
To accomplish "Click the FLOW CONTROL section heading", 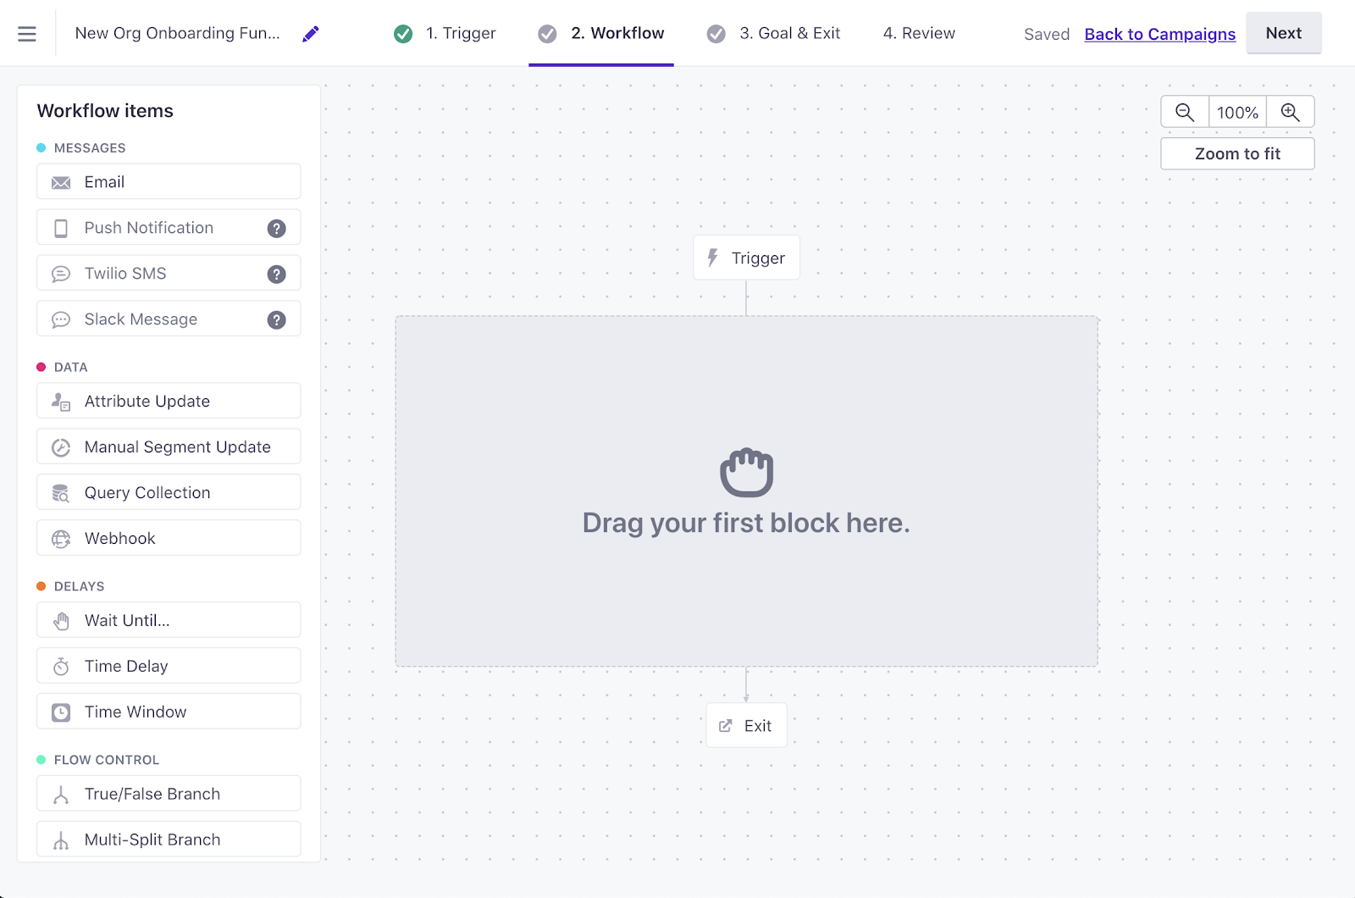I will [x=107, y=761].
